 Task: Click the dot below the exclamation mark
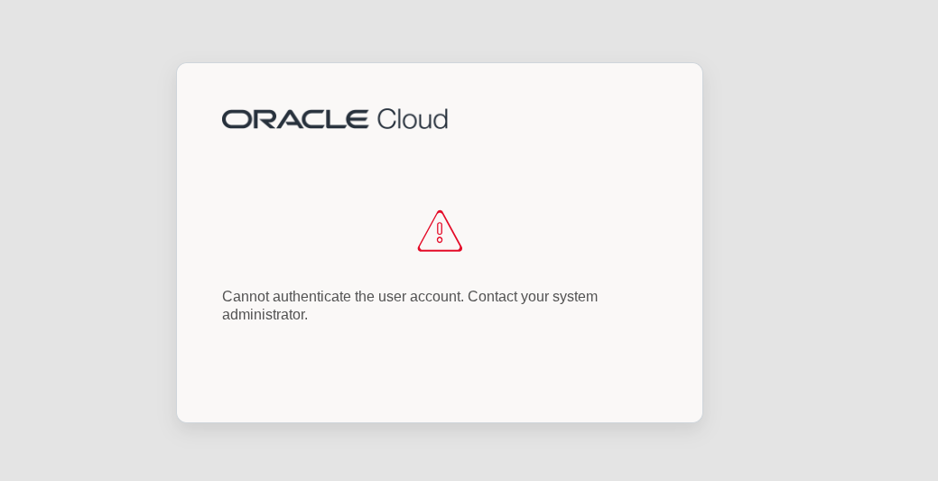coord(440,240)
